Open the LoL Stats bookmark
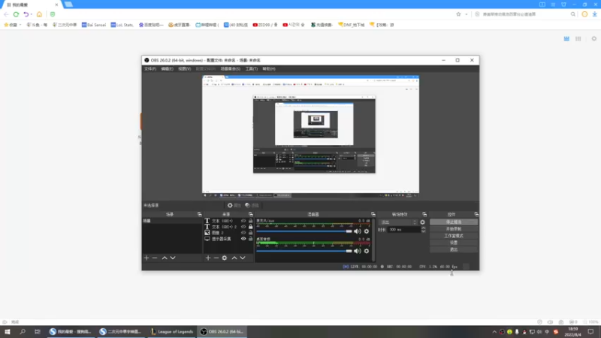This screenshot has height=338, width=601. tap(122, 25)
